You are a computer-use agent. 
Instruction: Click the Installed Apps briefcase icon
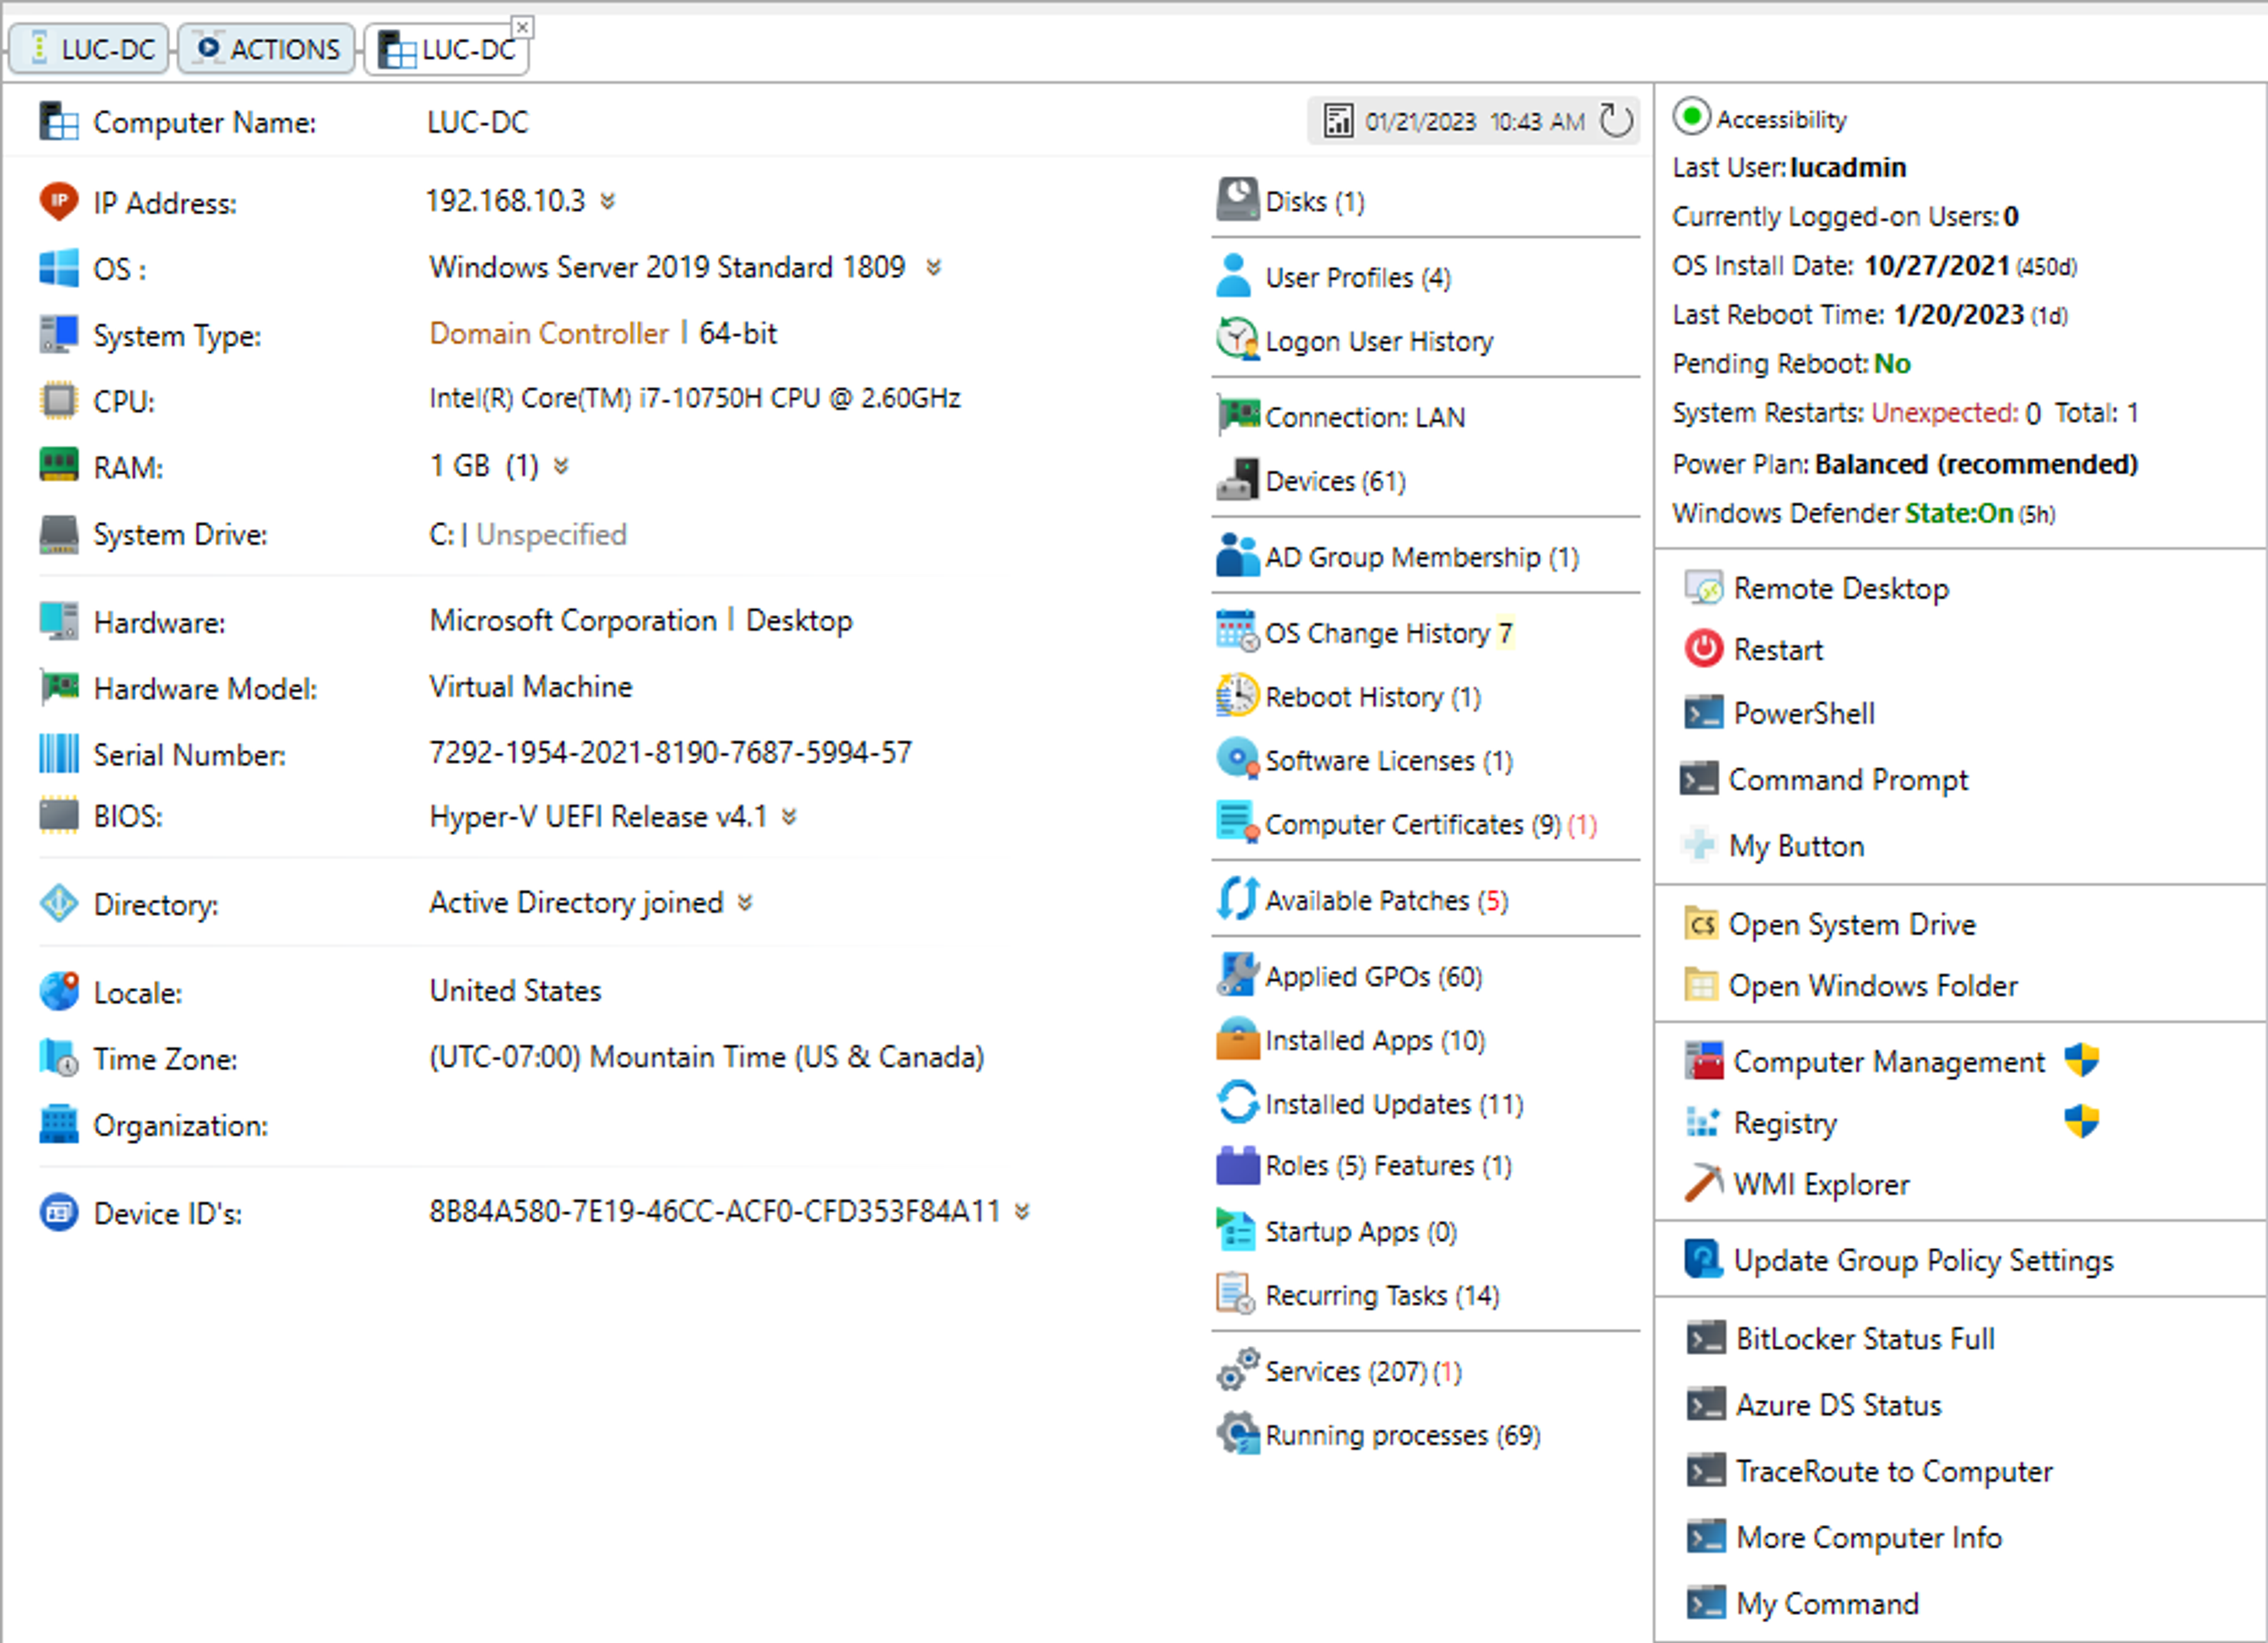click(x=1237, y=1039)
